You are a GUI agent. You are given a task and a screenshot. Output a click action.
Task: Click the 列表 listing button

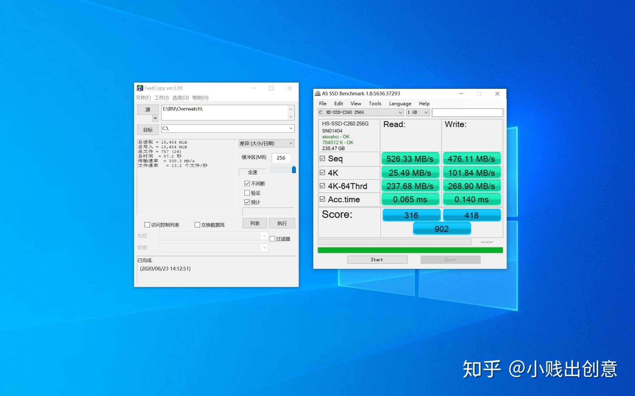(x=255, y=223)
